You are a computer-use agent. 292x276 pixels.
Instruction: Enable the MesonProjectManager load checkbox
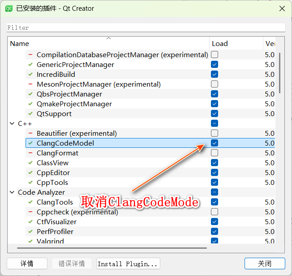tap(215, 84)
